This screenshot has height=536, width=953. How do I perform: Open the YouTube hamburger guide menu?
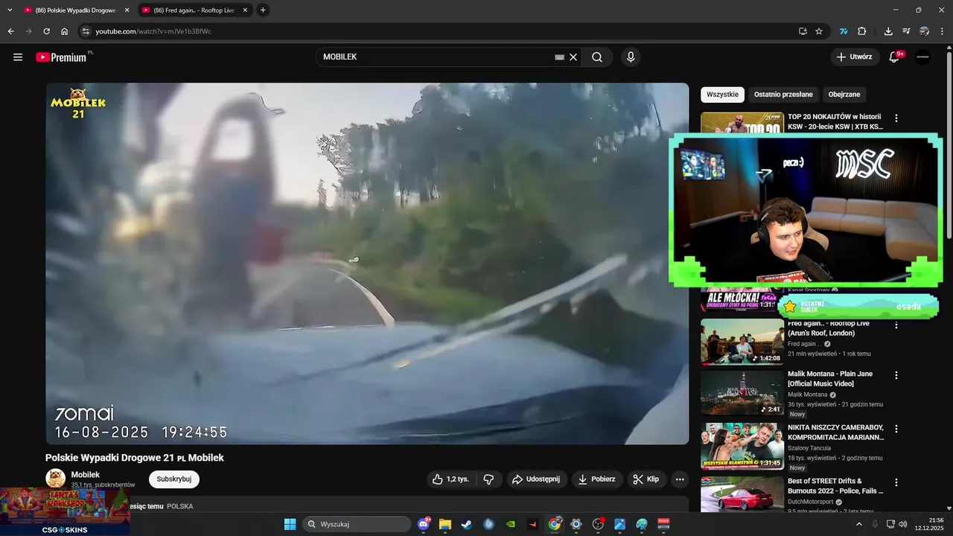[x=18, y=57]
